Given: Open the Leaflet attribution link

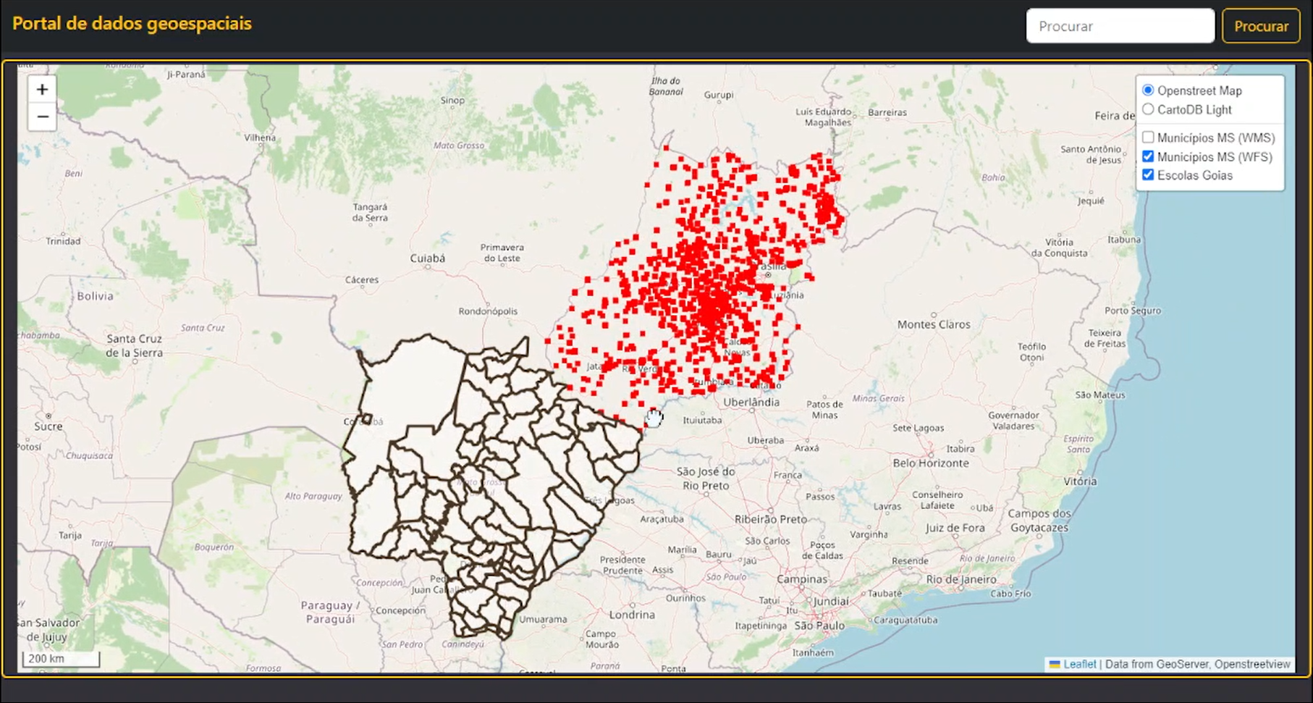Looking at the screenshot, I should pyautogui.click(x=1080, y=664).
